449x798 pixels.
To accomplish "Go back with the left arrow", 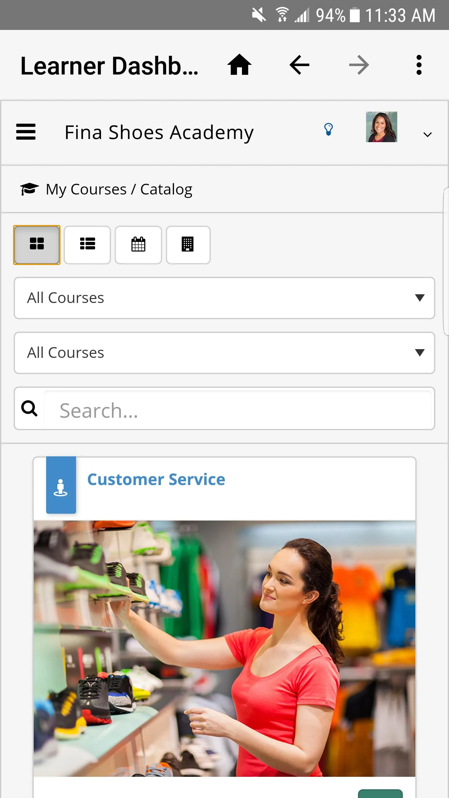I will pos(299,65).
